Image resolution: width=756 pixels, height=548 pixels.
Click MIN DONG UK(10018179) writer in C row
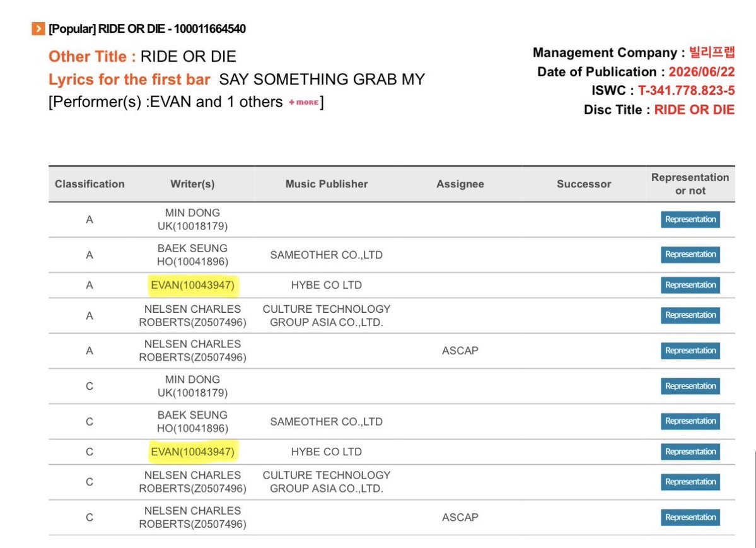coord(192,386)
